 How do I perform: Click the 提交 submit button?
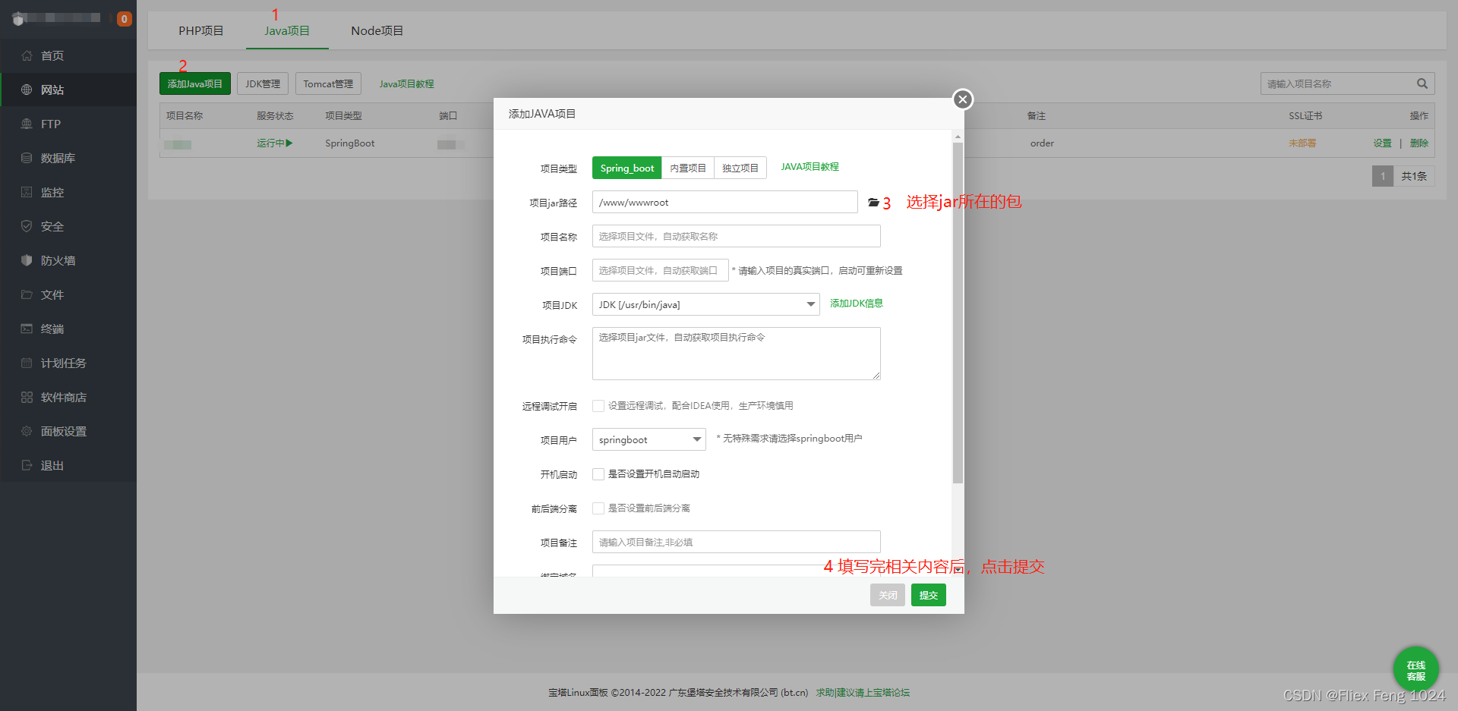929,595
